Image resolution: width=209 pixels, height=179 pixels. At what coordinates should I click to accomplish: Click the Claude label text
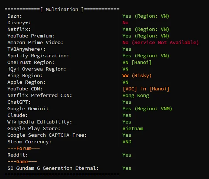[18, 115]
